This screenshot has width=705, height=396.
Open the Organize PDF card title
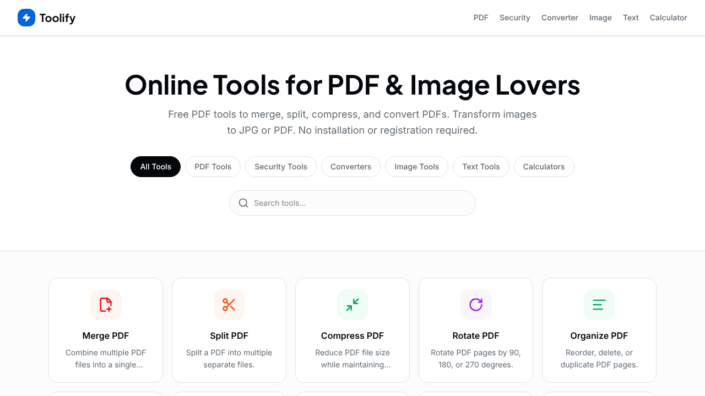(599, 335)
